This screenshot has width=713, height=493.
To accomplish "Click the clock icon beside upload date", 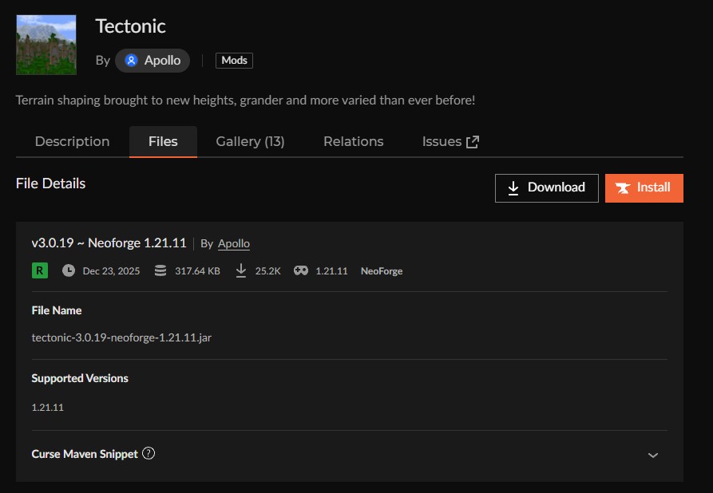I will (69, 270).
